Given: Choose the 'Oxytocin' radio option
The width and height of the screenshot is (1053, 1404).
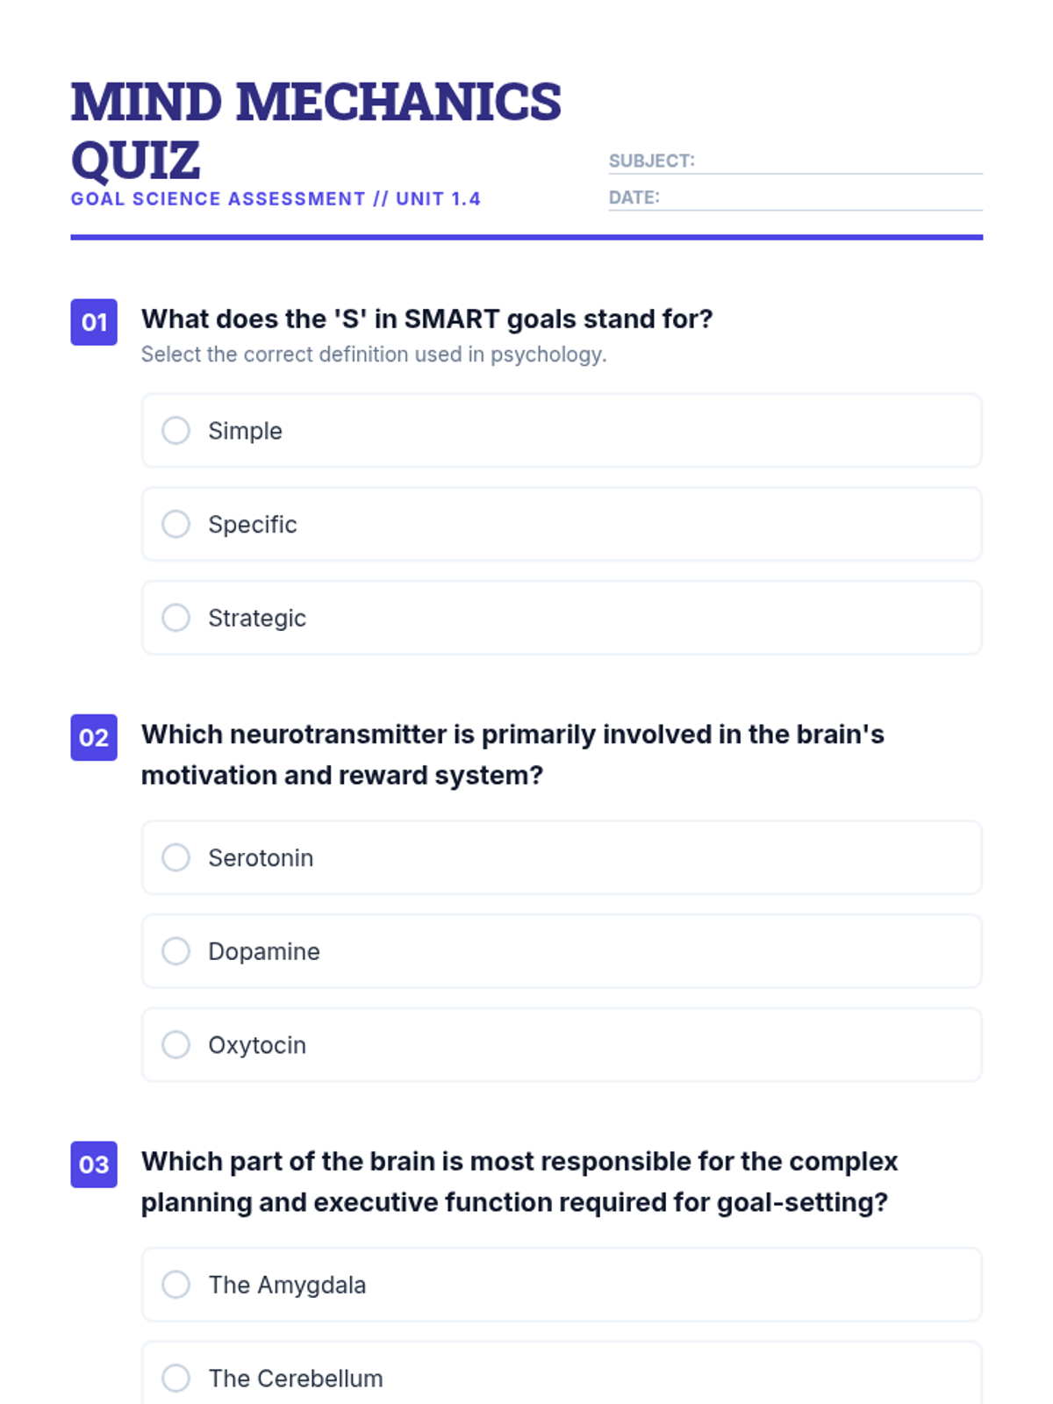Looking at the screenshot, I should click(175, 1045).
